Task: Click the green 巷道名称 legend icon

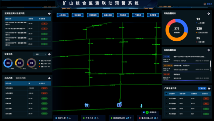Action: (x=147, y=112)
